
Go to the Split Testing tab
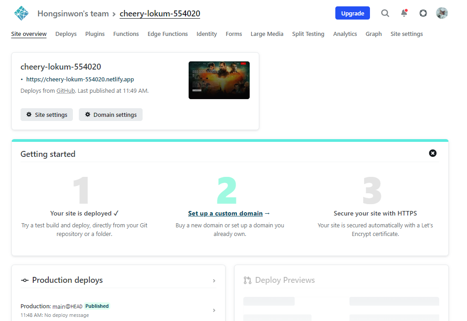[308, 34]
